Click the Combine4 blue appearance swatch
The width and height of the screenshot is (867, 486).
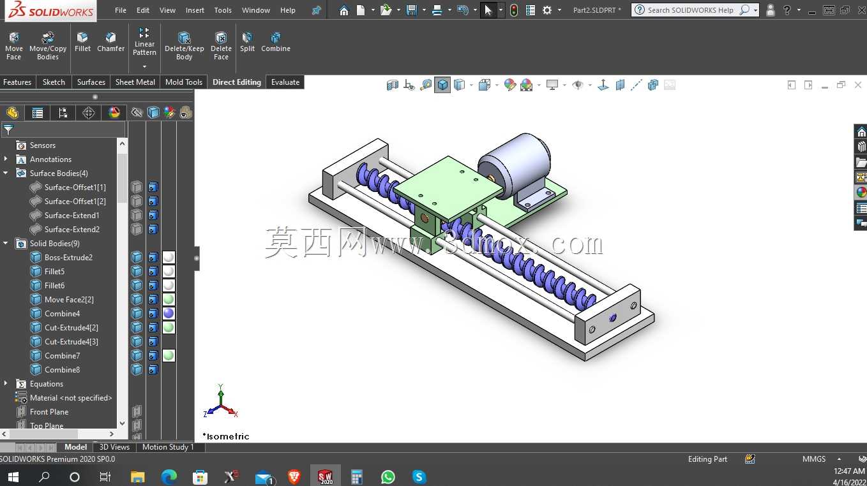[169, 313]
